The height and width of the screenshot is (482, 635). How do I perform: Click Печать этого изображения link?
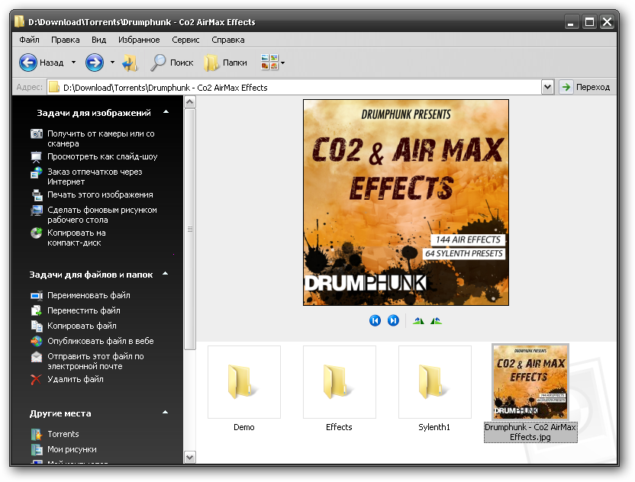click(100, 194)
